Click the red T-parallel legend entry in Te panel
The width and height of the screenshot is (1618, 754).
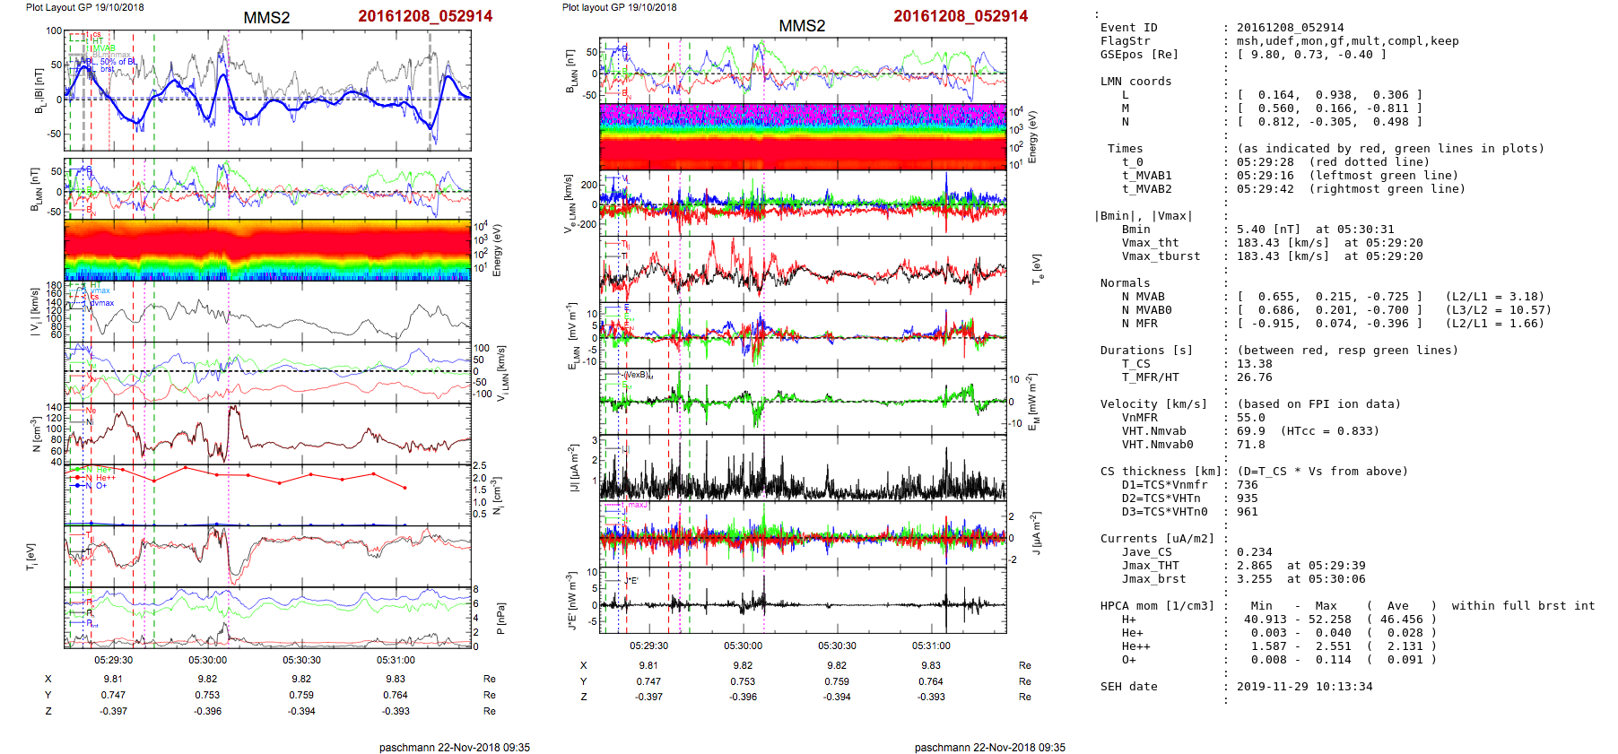625,245
